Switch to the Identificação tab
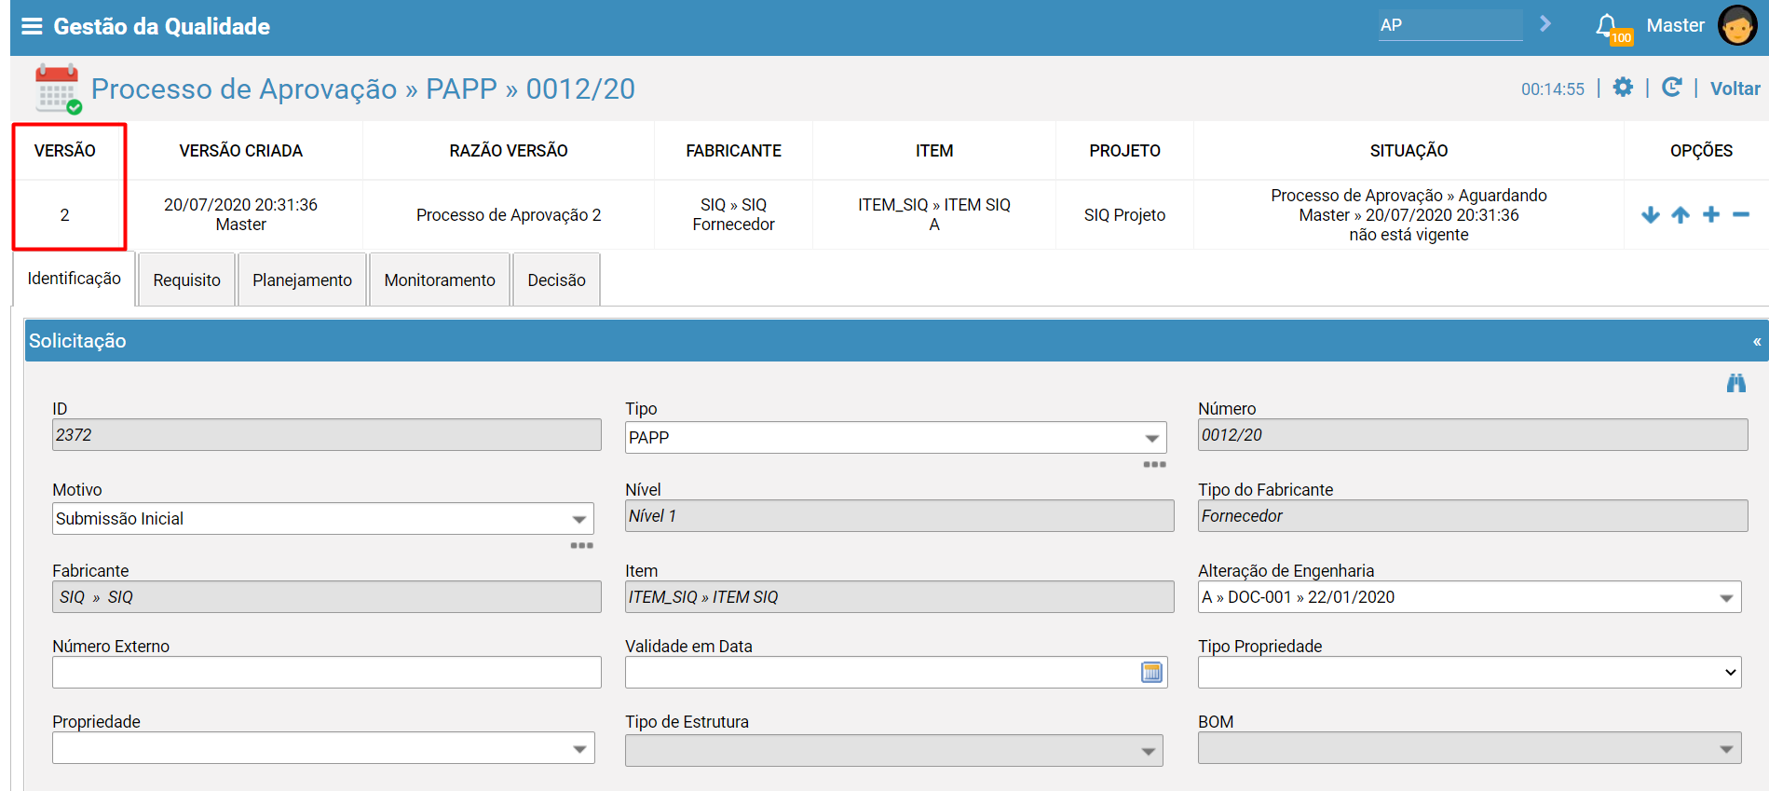 point(75,279)
